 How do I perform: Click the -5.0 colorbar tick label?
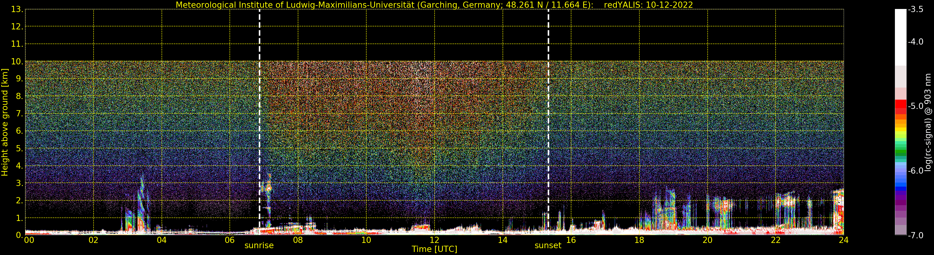click(916, 106)
